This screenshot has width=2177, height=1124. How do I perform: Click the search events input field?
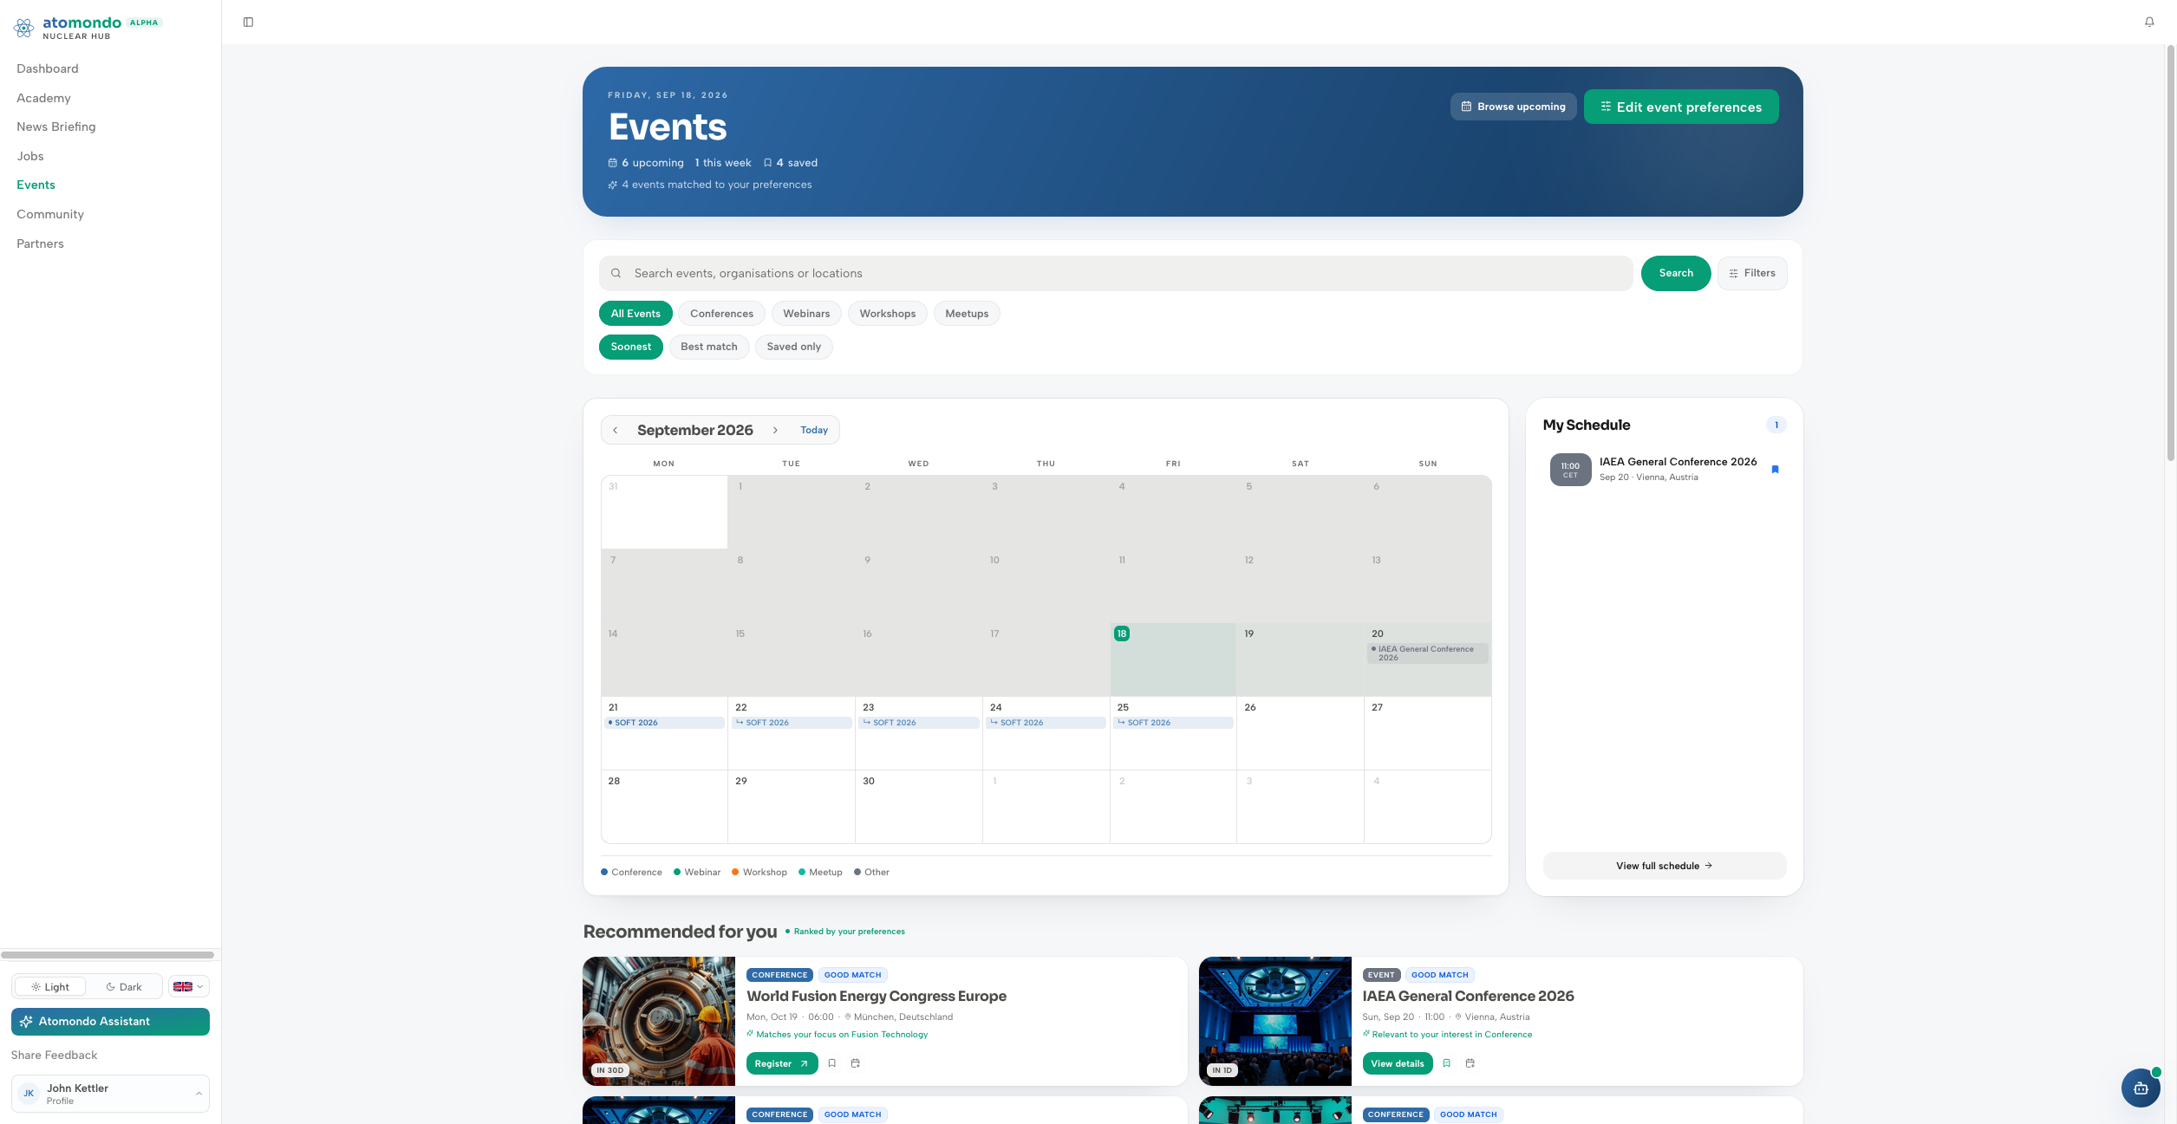click(x=1116, y=273)
